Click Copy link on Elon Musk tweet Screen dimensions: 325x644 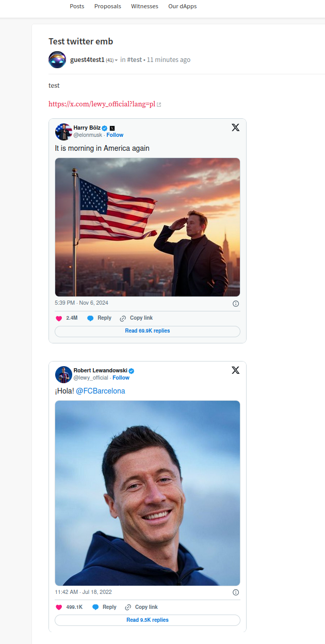coord(136,318)
